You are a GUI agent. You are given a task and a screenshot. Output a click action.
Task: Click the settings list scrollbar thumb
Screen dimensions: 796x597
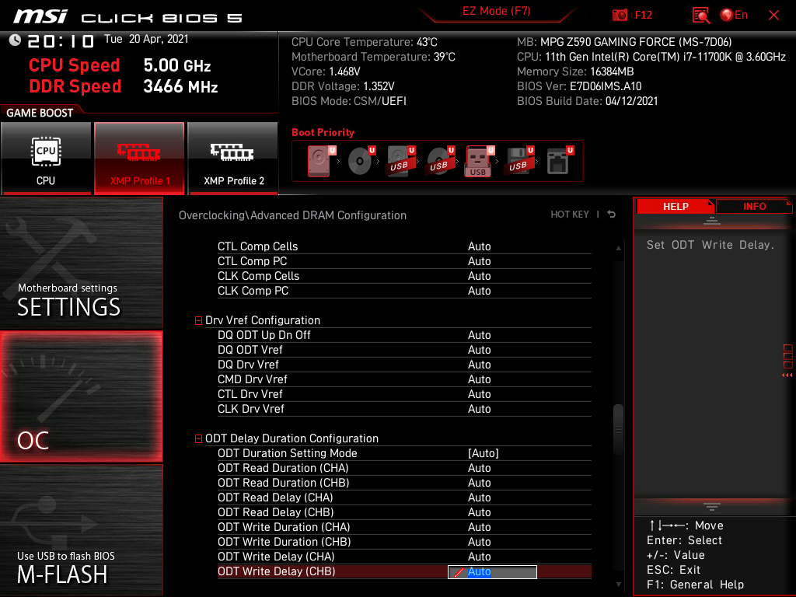coord(618,429)
